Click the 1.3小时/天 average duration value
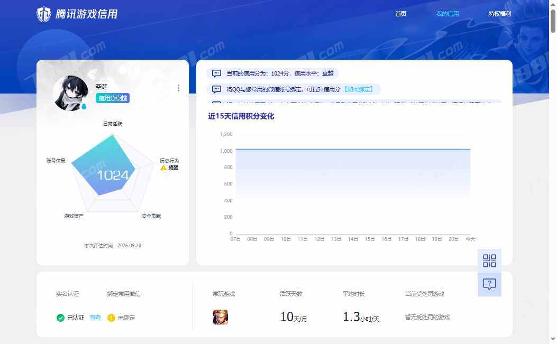 pyautogui.click(x=361, y=317)
